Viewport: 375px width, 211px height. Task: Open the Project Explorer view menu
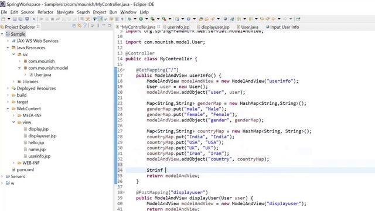(98, 25)
